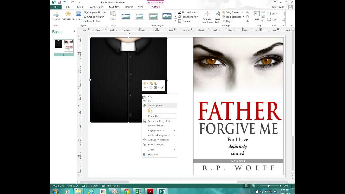Switch to the PAGE DESIGN tab

[96, 7]
